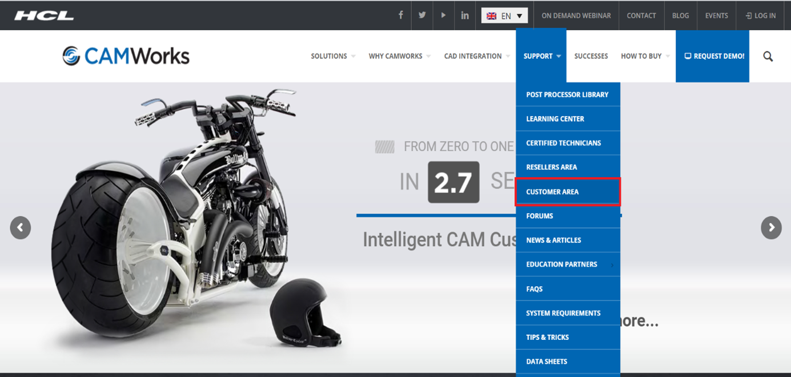The width and height of the screenshot is (791, 377).
Task: Select Resellers Area menu item
Action: [568, 167]
